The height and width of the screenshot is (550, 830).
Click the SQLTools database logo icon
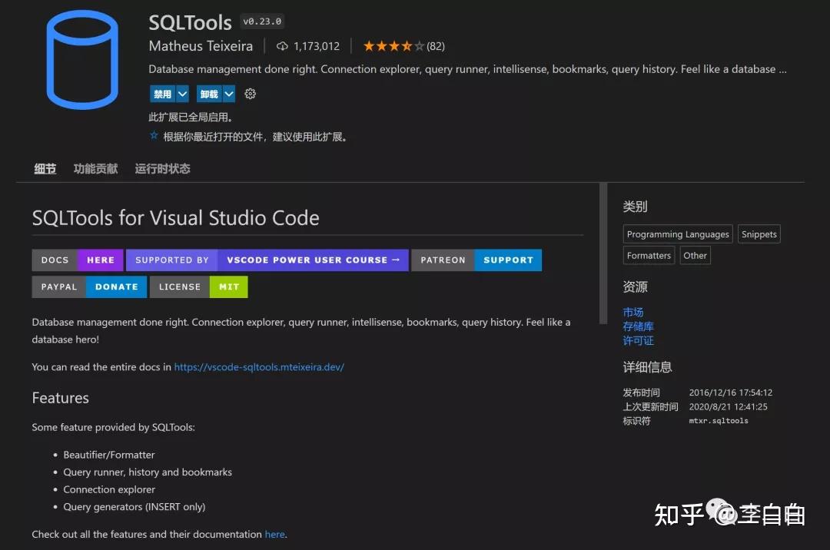[x=81, y=58]
